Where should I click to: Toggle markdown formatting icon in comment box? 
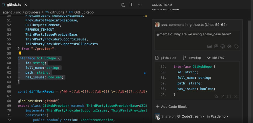(x=209, y=47)
